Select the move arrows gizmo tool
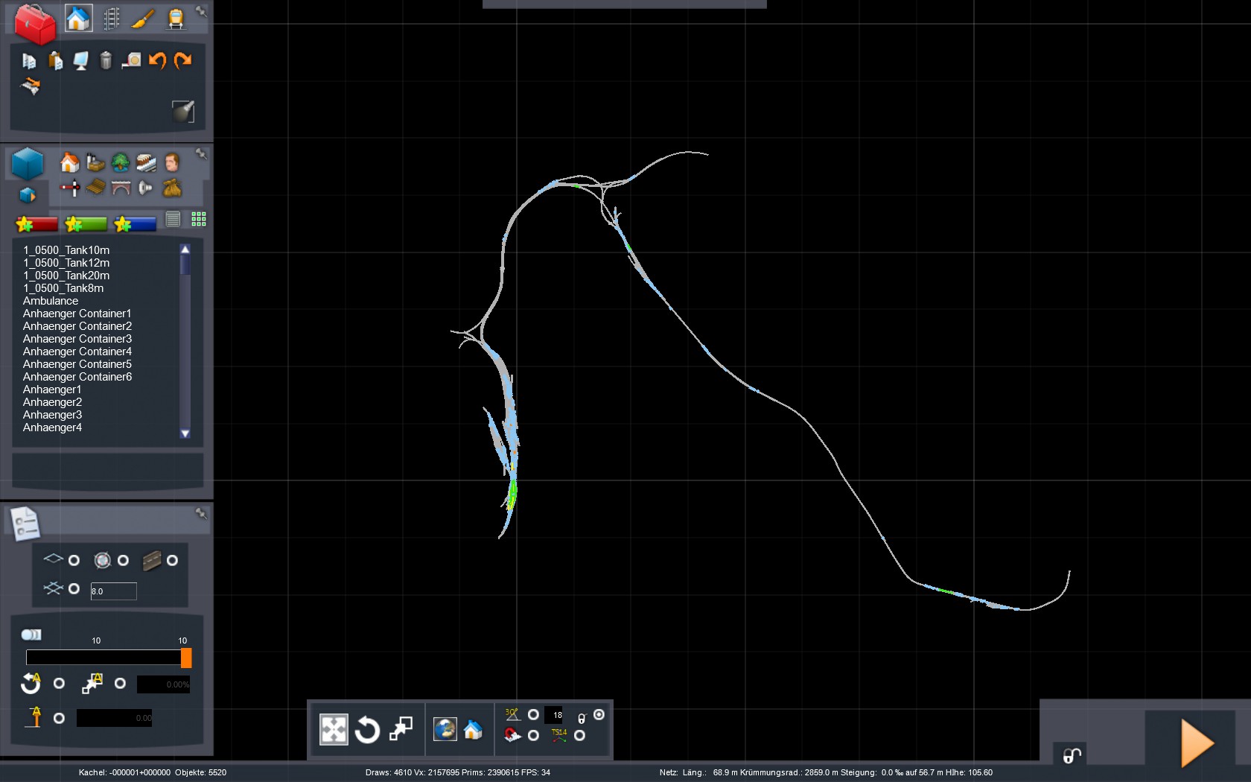The image size is (1251, 782). (334, 730)
